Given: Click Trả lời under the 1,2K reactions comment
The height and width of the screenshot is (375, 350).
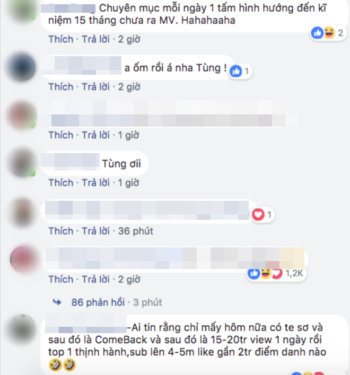Looking at the screenshot, I should [96, 279].
